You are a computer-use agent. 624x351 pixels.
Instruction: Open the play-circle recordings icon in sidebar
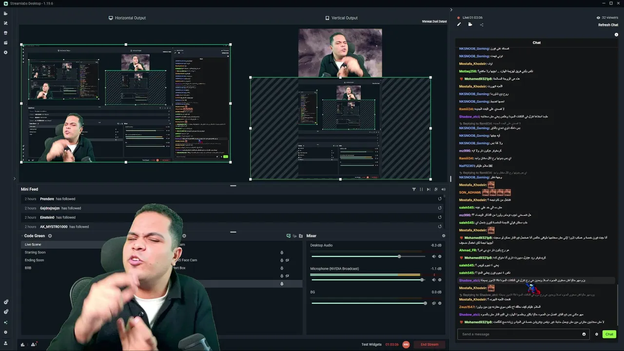pyautogui.click(x=6, y=52)
